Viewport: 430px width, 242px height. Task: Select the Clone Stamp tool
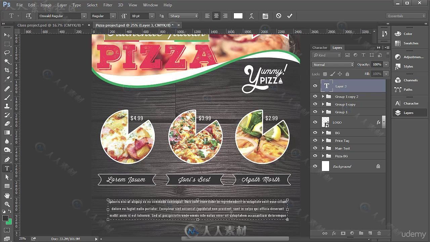(7, 106)
